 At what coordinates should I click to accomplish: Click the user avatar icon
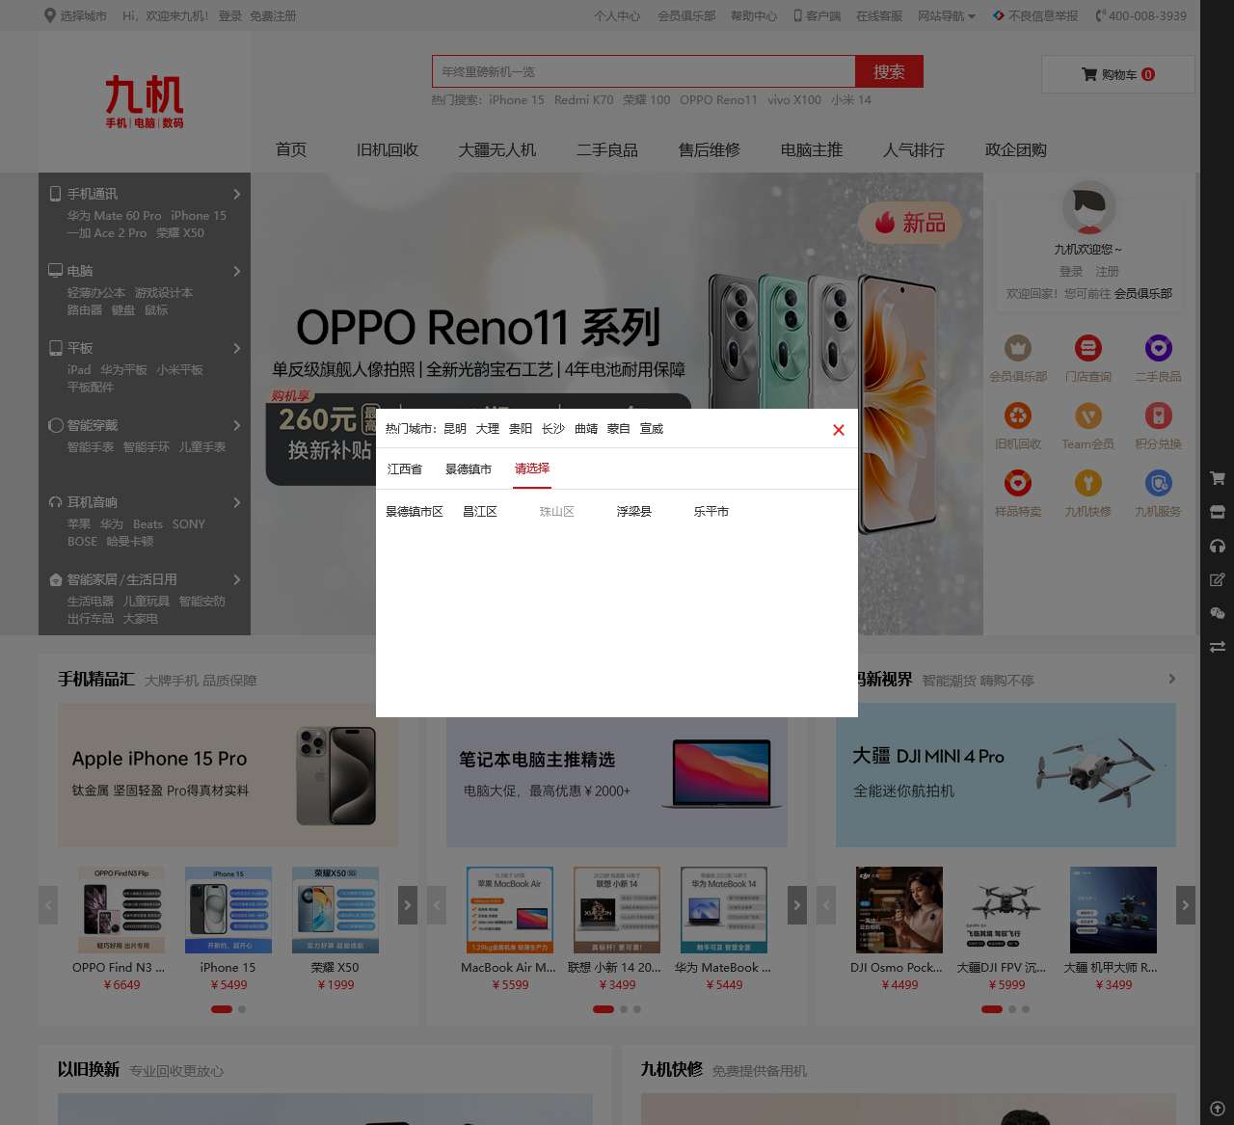[1088, 207]
